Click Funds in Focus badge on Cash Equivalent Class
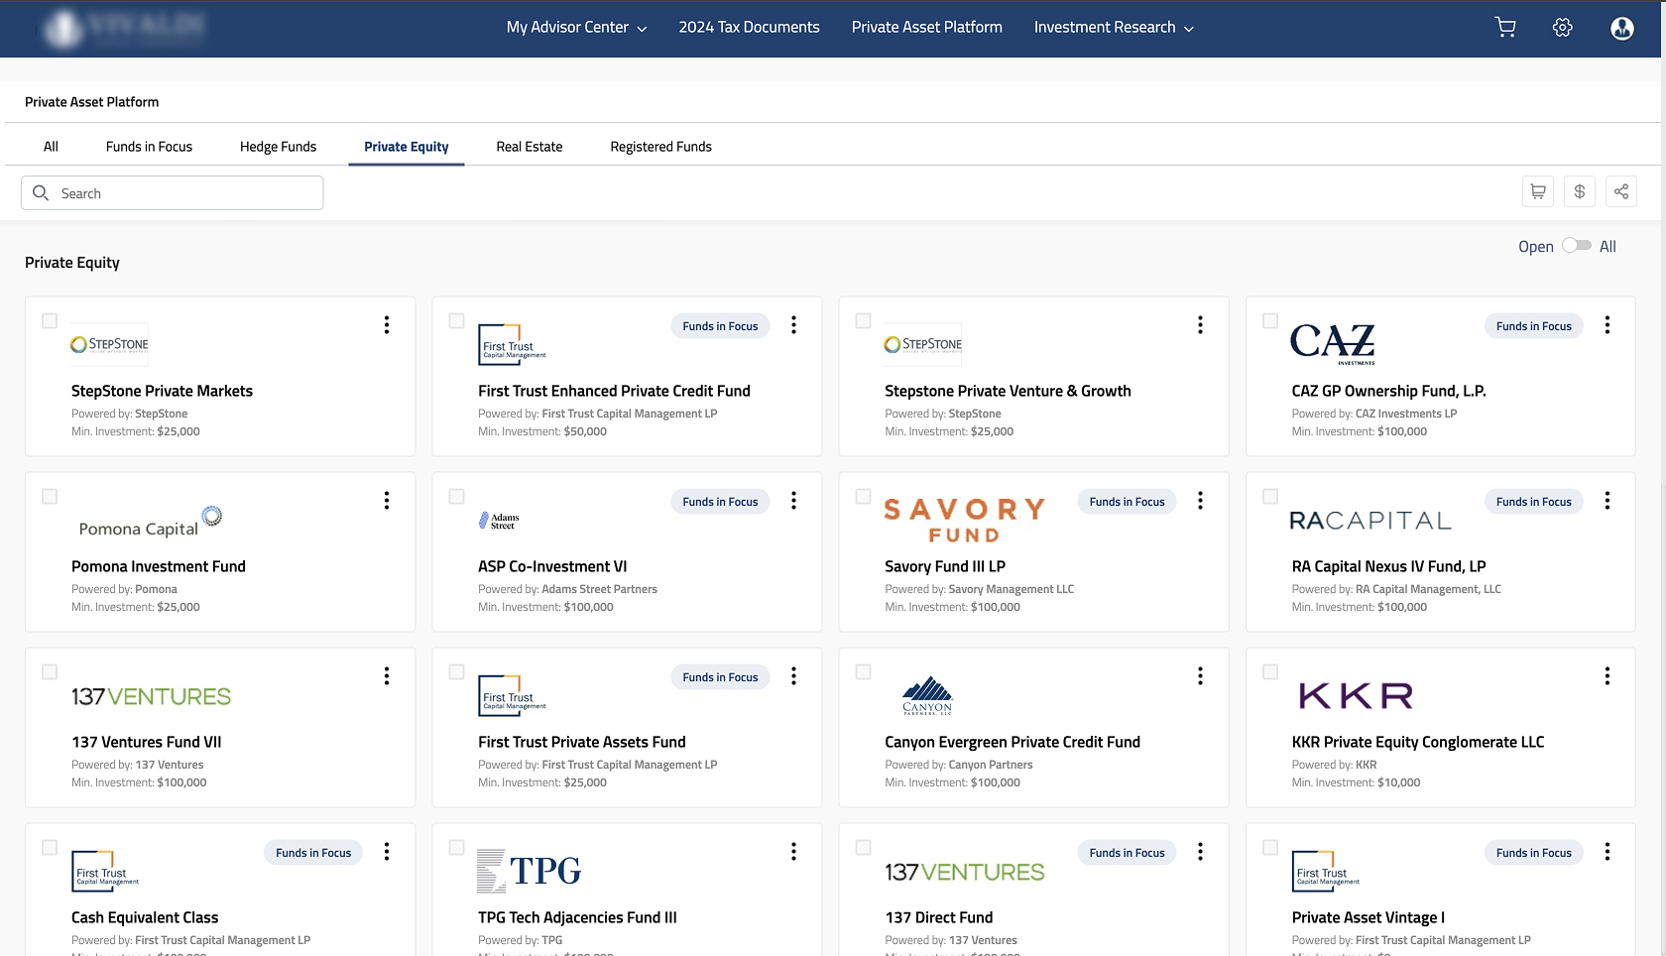 [313, 853]
